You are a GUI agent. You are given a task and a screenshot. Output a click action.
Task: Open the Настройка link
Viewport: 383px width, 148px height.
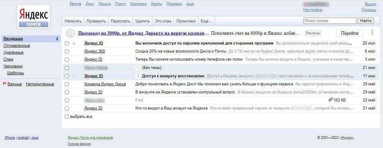pos(313,10)
